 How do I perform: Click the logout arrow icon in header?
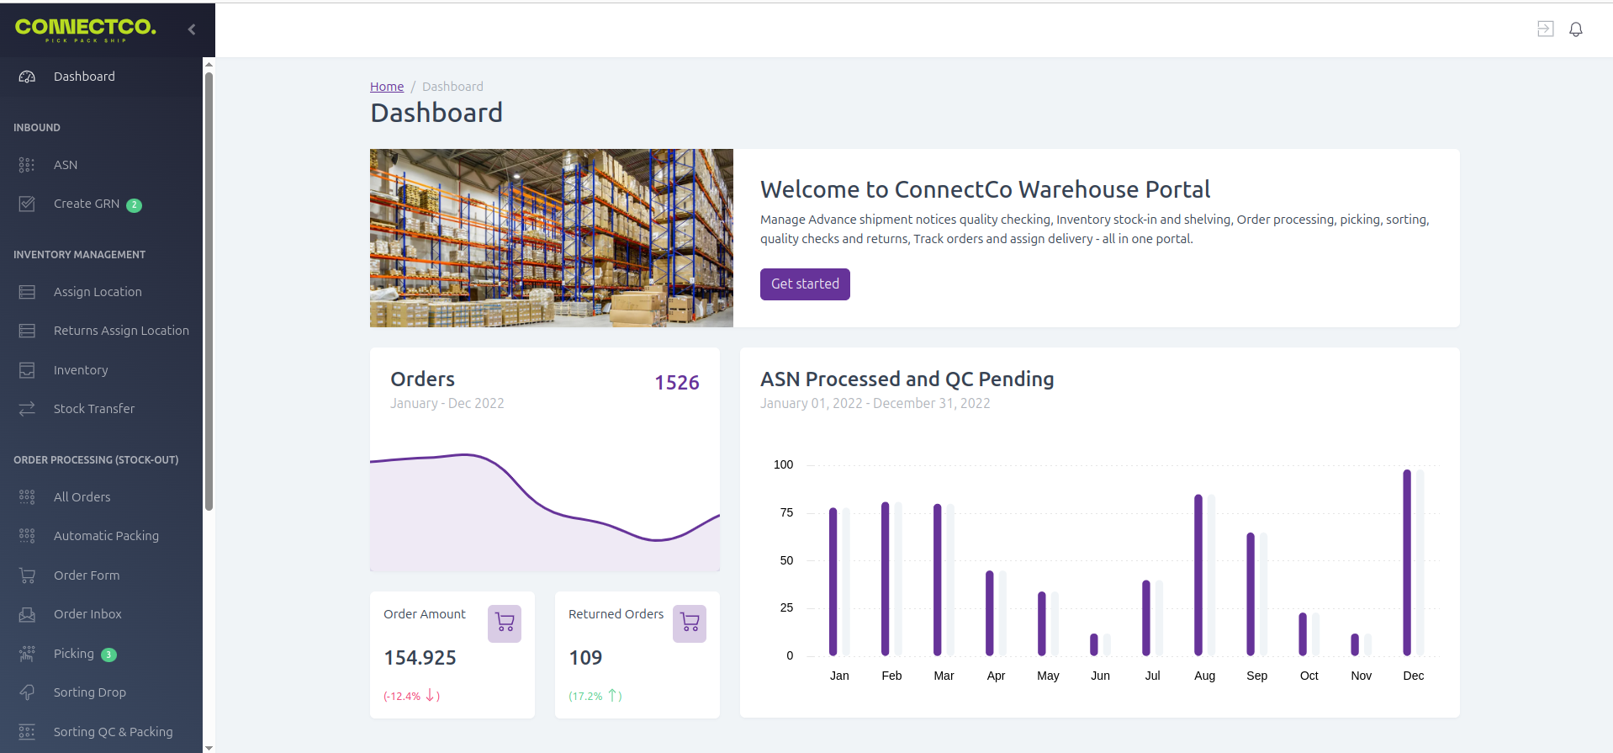point(1546,29)
